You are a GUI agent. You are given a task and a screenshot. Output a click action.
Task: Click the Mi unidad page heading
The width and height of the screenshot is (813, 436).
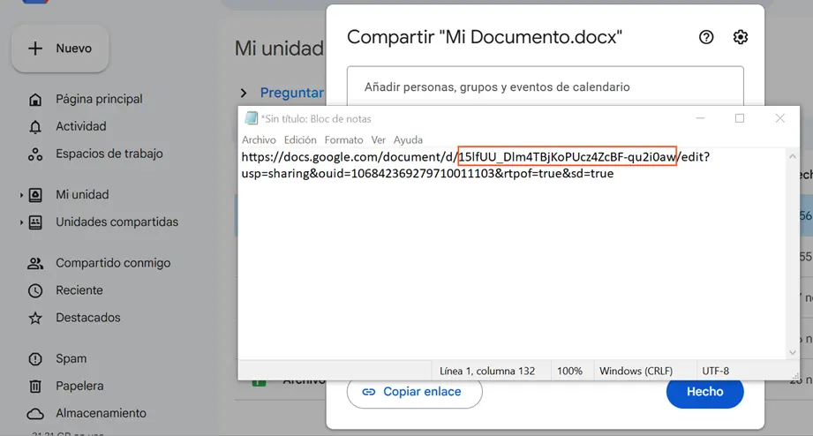(x=279, y=49)
